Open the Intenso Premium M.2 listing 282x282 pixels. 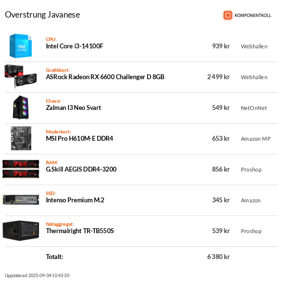75,200
